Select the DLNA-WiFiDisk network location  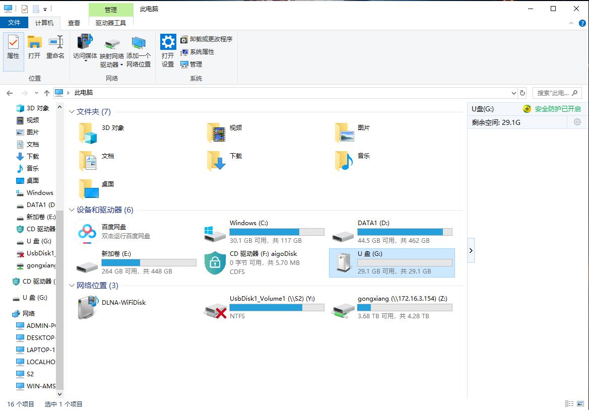[112, 307]
